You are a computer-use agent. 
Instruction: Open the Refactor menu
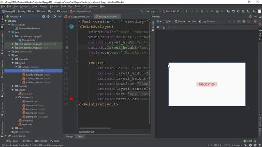[54, 7]
